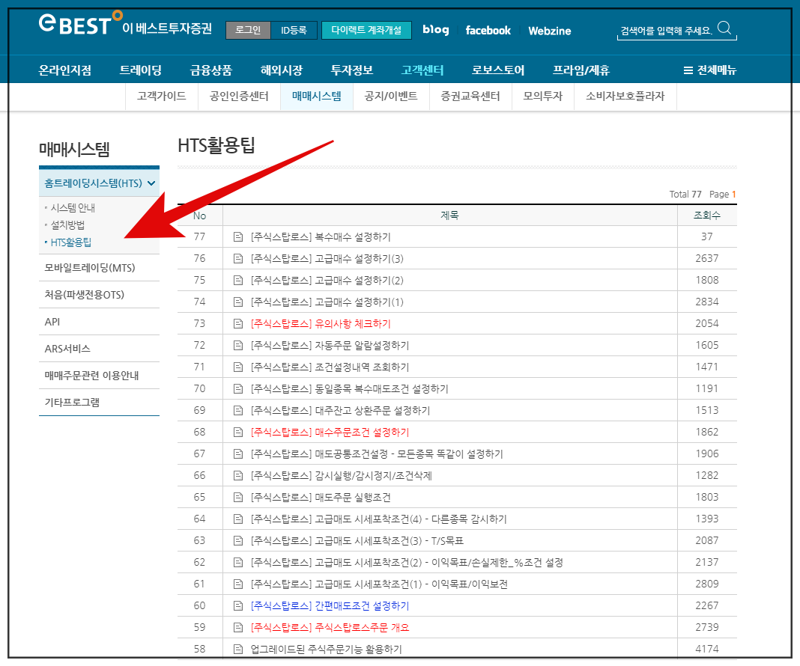The image size is (800, 666).
Task: Click document icon on row 74
Action: click(x=237, y=302)
